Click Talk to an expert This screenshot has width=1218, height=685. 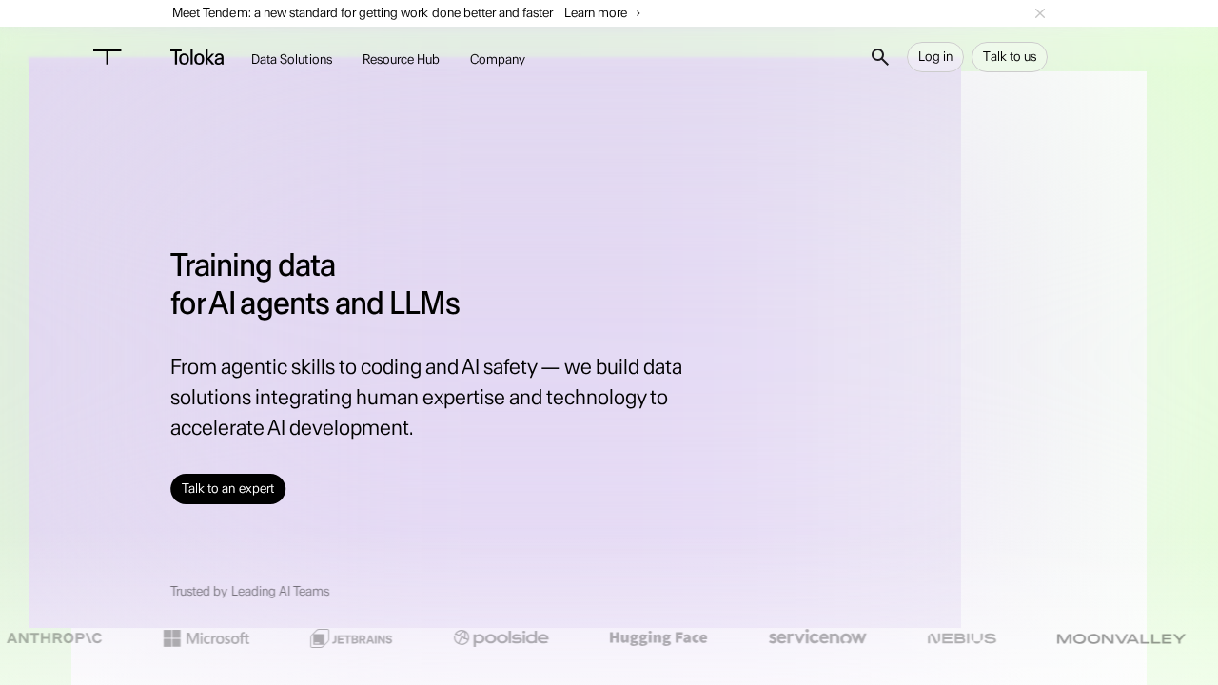tap(227, 488)
